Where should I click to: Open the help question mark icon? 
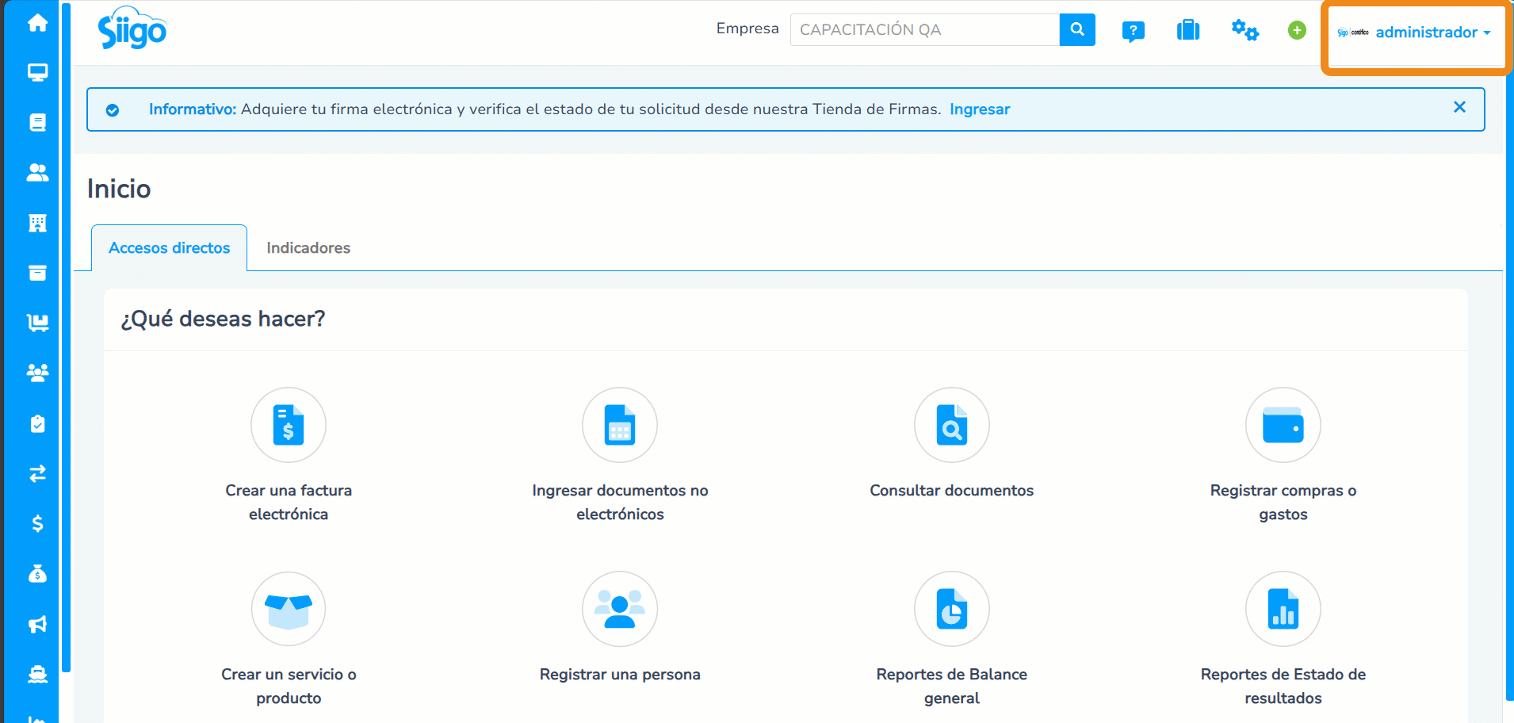coord(1133,30)
